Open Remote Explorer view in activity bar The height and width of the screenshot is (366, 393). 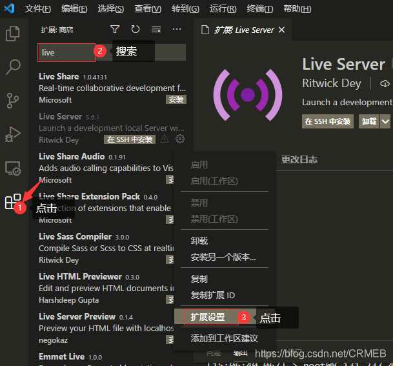click(12, 168)
